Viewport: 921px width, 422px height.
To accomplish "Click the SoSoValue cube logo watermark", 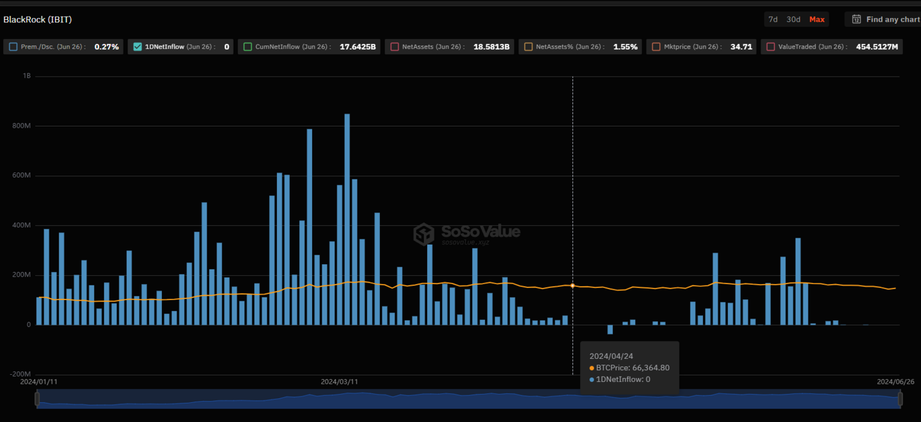I will pyautogui.click(x=423, y=234).
